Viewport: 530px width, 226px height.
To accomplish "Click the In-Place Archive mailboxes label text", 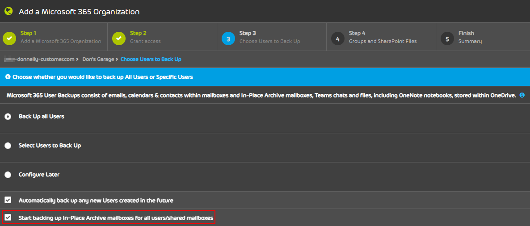I will 116,218.
